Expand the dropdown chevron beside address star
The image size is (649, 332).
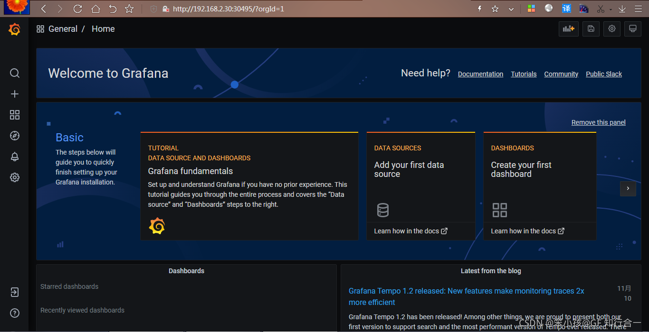pos(511,9)
